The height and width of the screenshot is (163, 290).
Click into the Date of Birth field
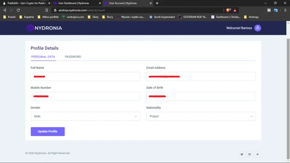pyautogui.click(x=201, y=96)
